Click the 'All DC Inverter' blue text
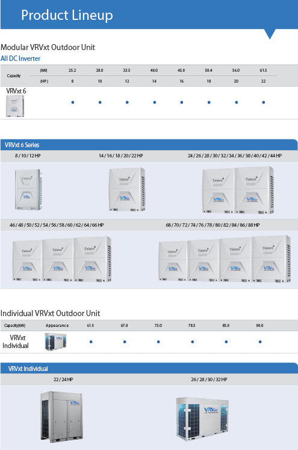This screenshot has width=298, height=450. 20,59
